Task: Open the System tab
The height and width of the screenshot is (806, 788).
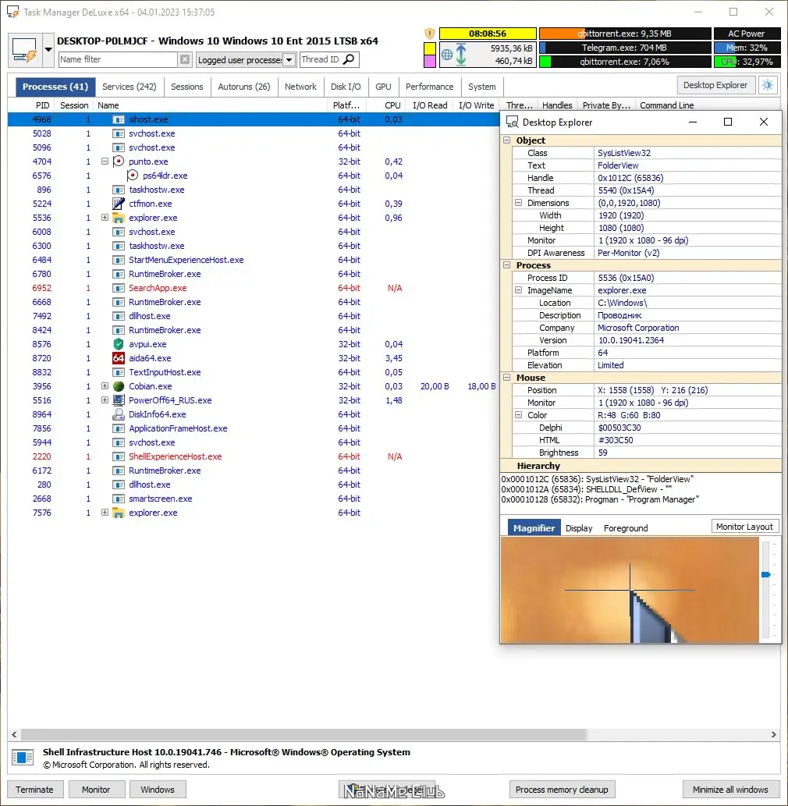Action: 482,87
